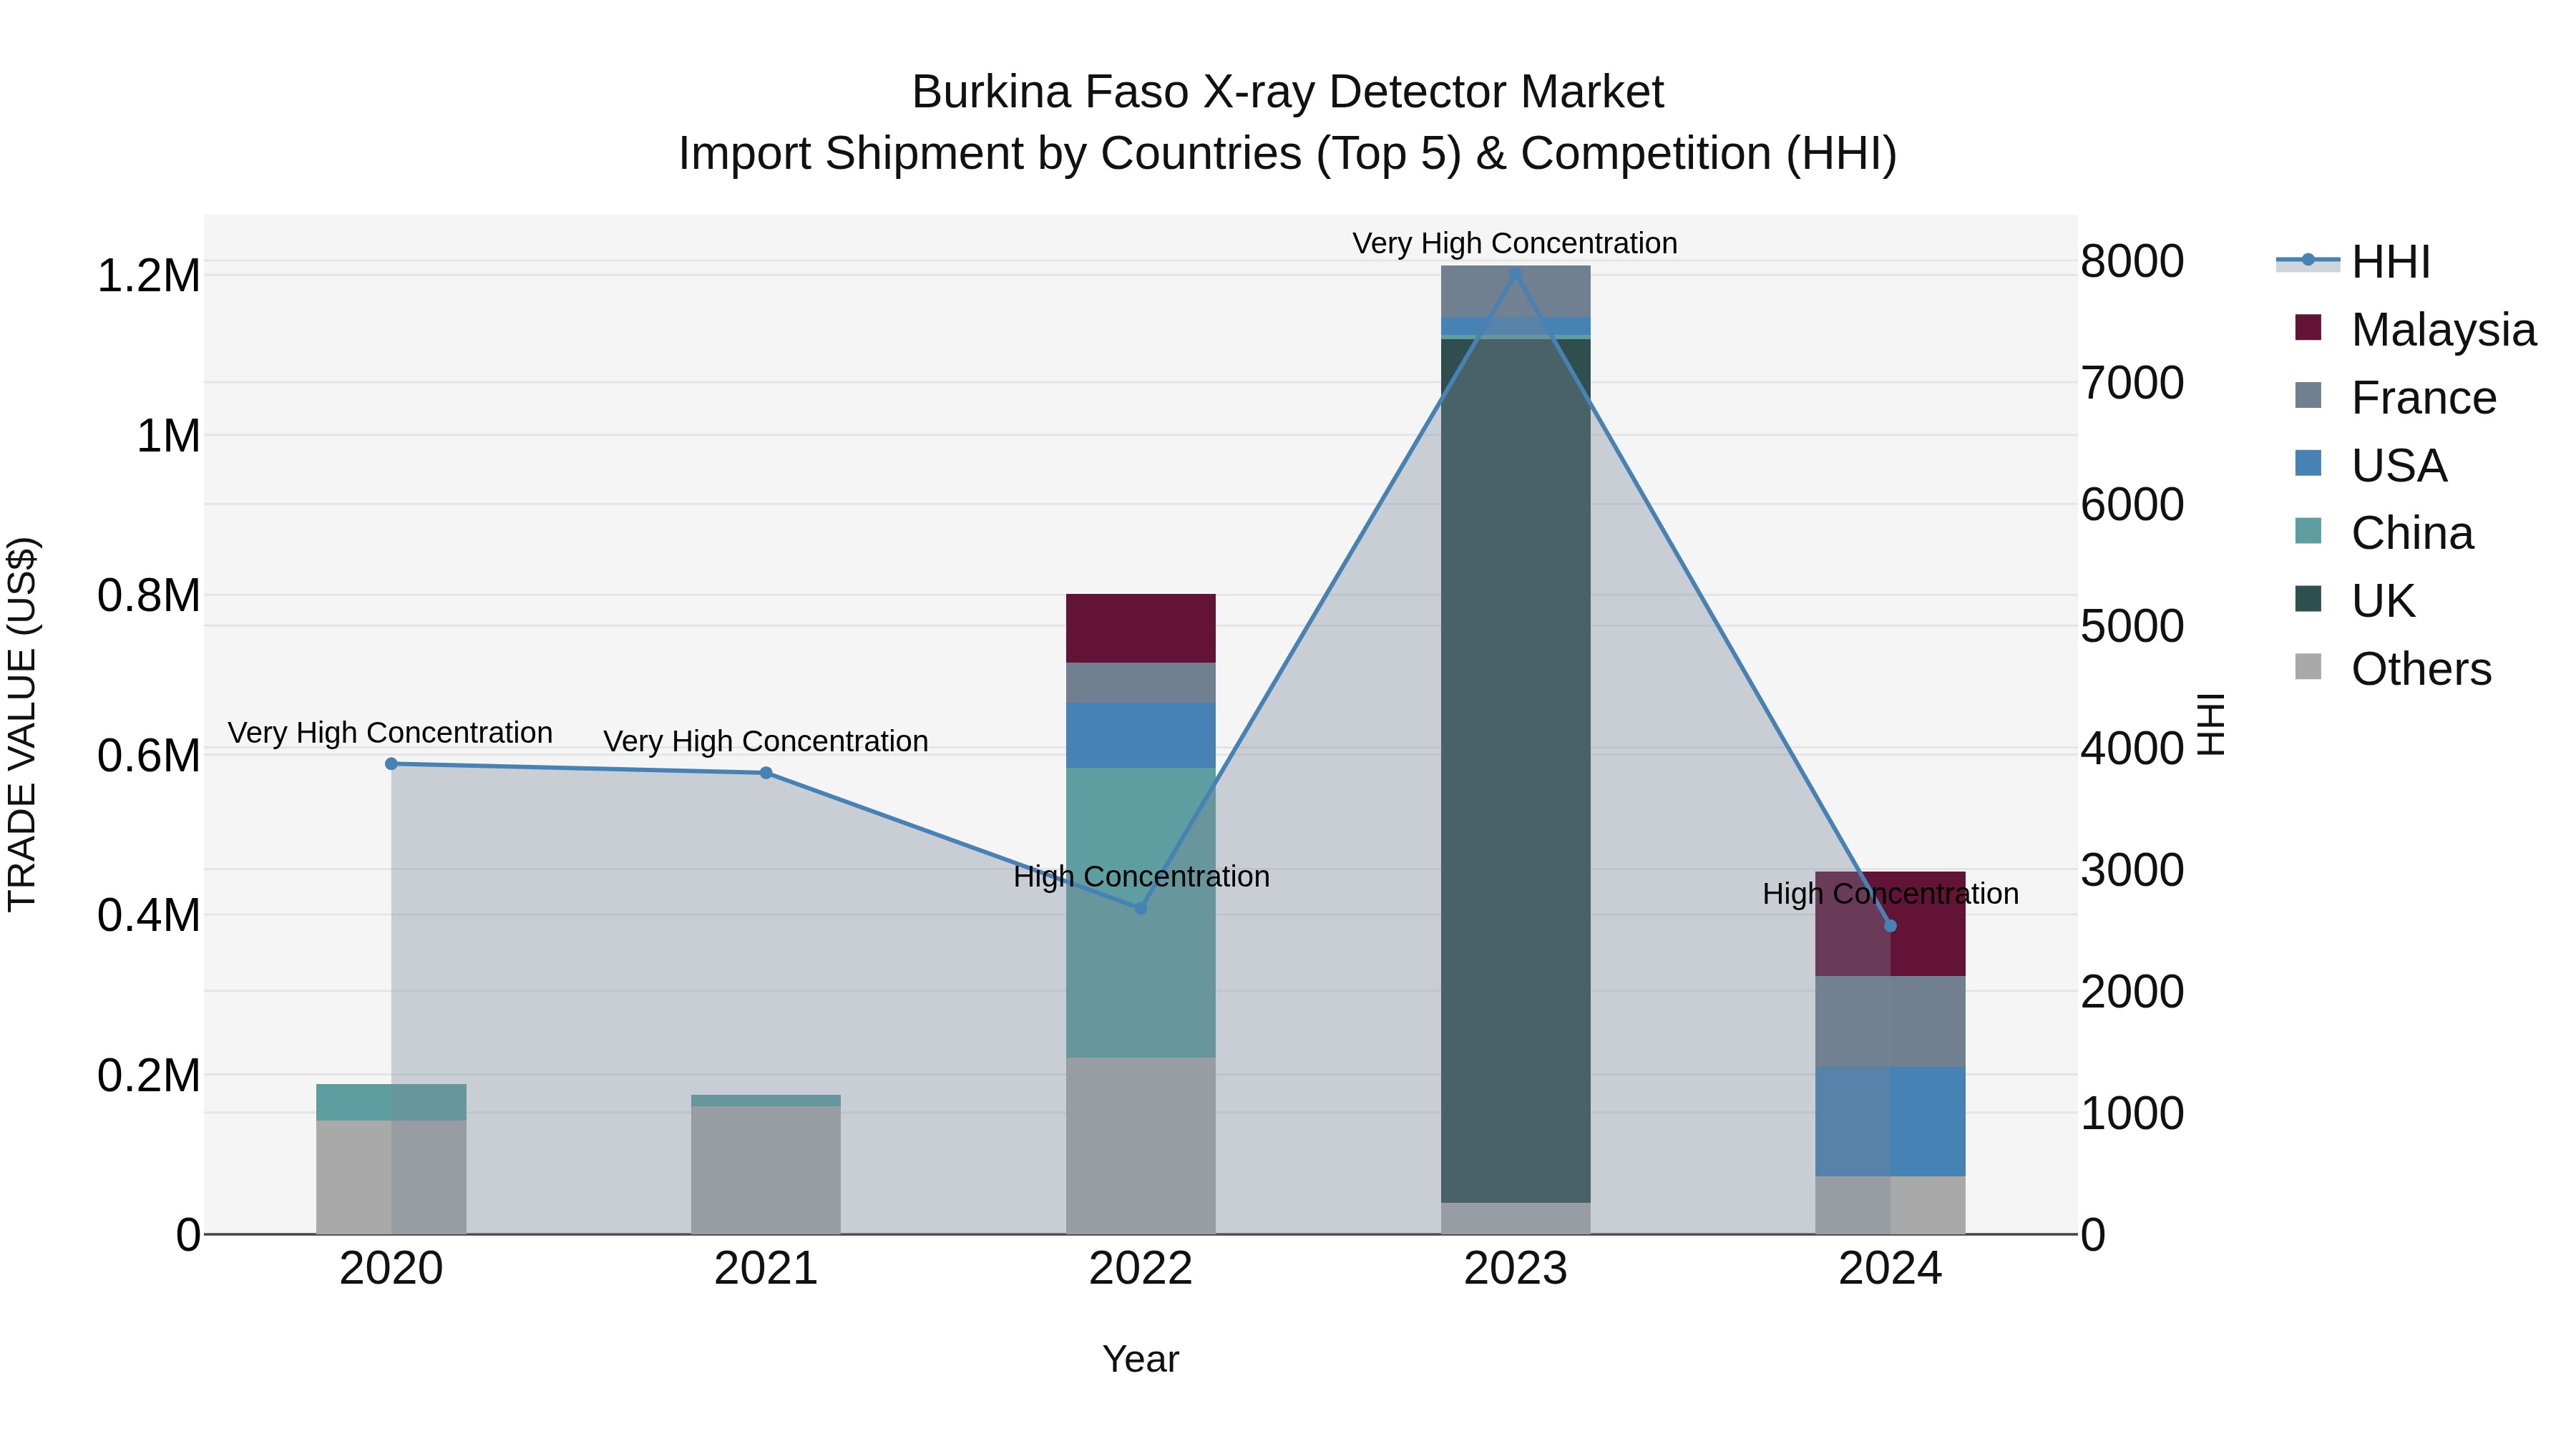
Task: Select the 2020 HHI data point
Action: pos(391,764)
